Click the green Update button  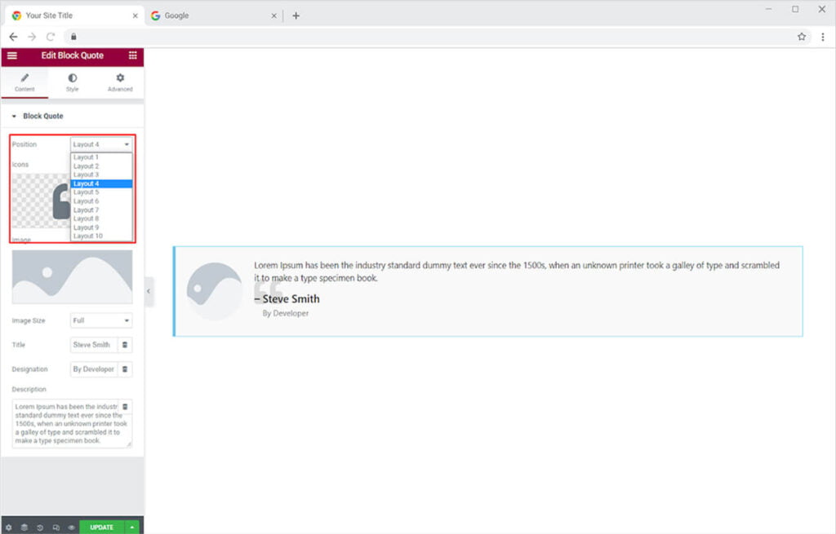(x=101, y=527)
